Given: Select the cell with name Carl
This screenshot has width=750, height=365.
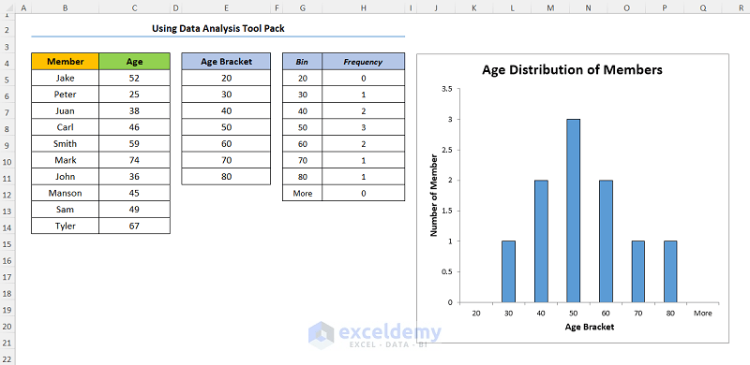Looking at the screenshot, I should [x=65, y=127].
